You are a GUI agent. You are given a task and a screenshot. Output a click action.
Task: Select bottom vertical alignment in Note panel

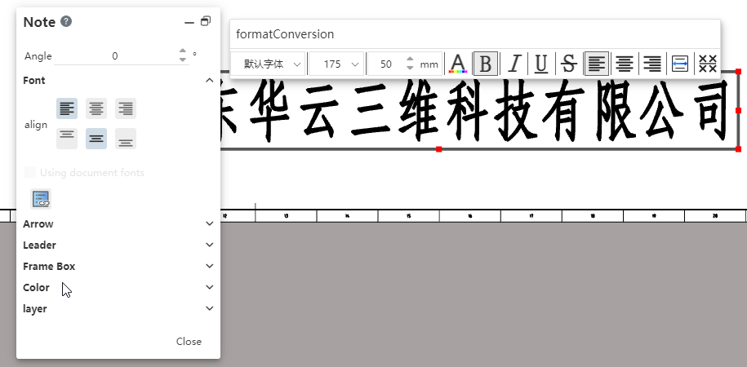click(x=126, y=139)
